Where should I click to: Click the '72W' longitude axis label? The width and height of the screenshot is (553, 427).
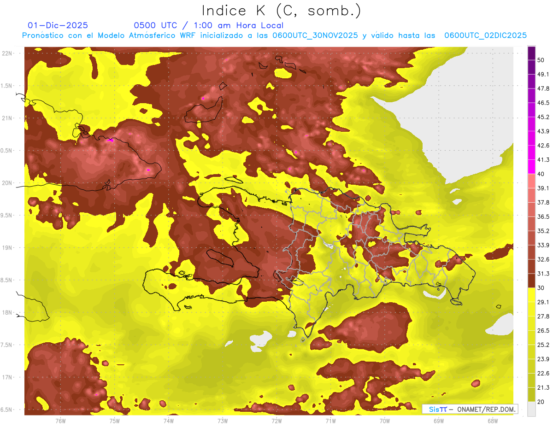point(276,421)
